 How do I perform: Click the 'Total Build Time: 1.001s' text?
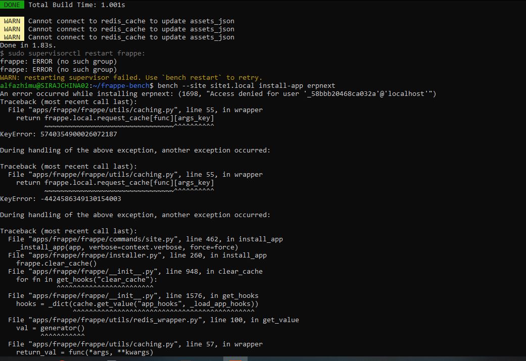click(x=76, y=5)
